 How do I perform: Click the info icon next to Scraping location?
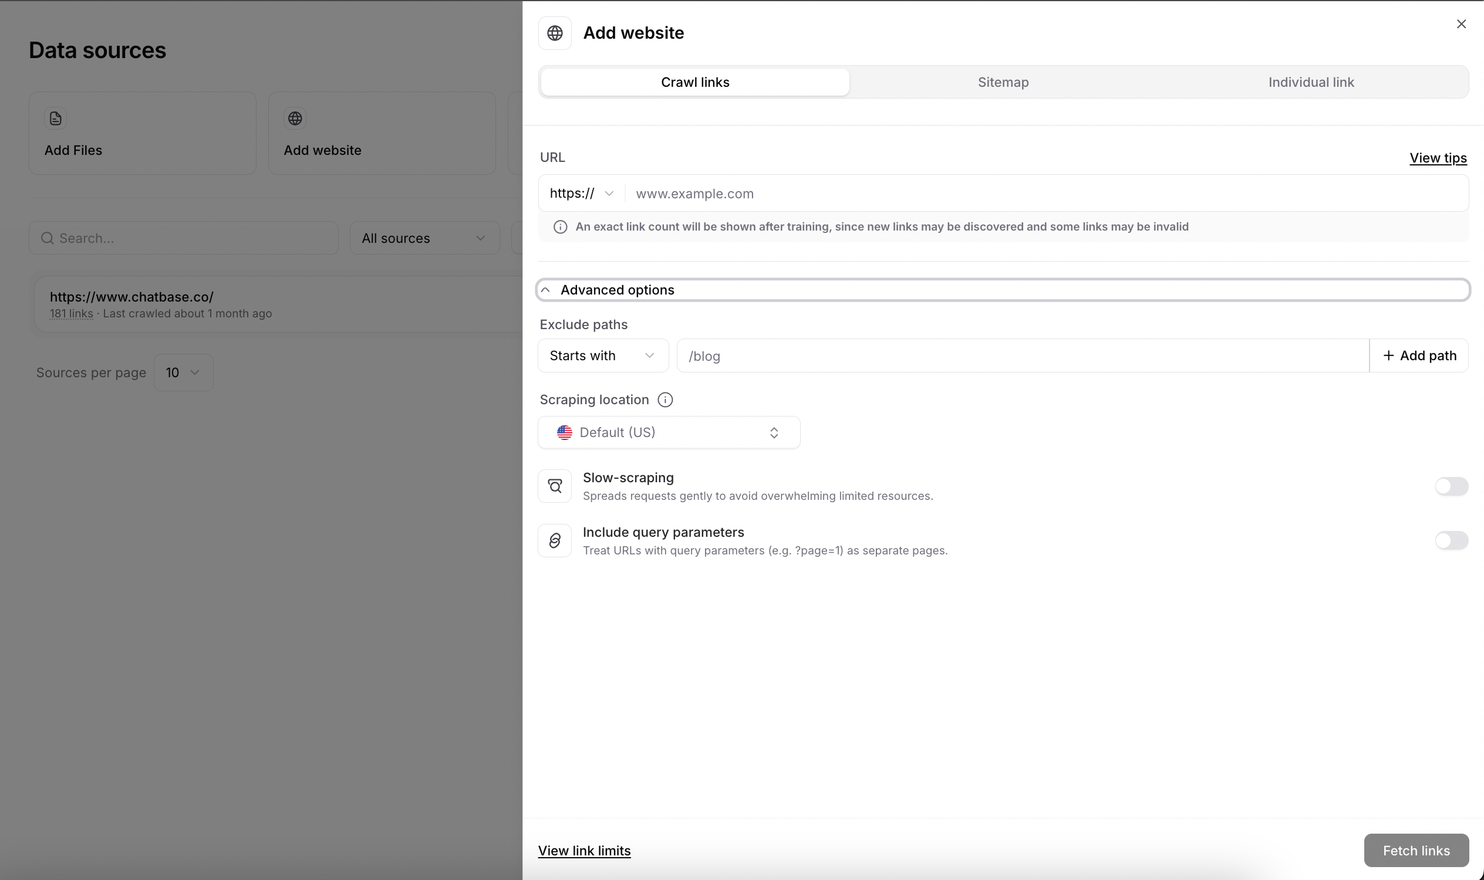(x=665, y=400)
